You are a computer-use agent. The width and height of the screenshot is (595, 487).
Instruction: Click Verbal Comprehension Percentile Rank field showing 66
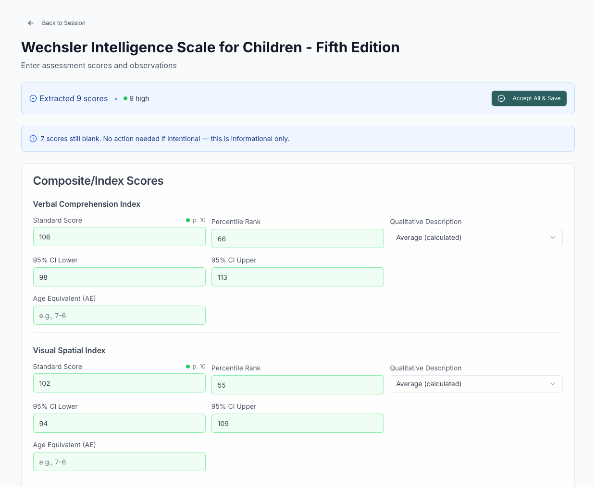click(x=297, y=238)
